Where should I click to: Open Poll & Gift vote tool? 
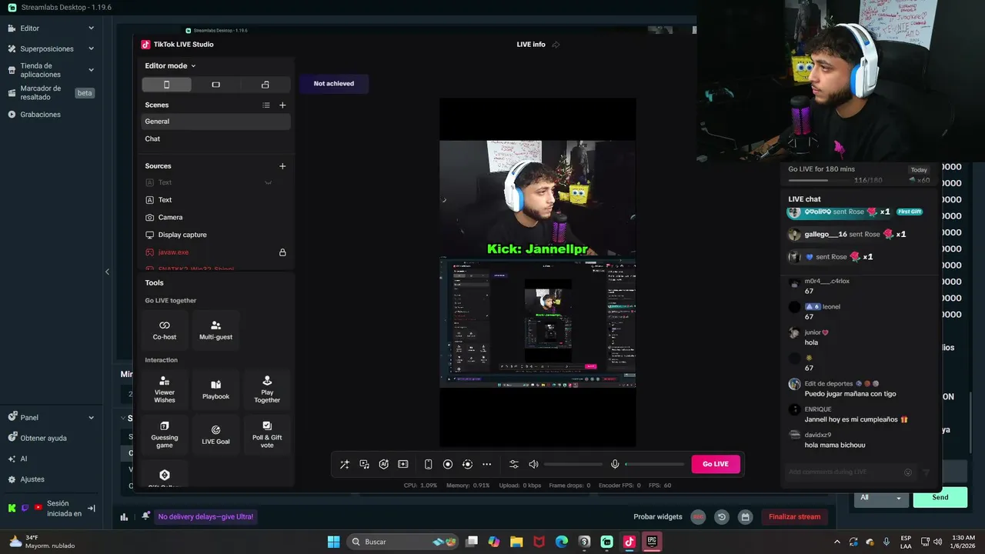point(267,435)
